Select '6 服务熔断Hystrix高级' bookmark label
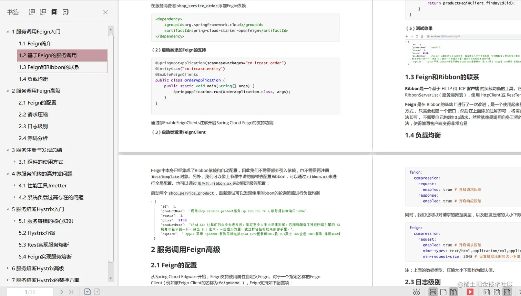Viewport: 521px width, 296px height. tap(38, 268)
